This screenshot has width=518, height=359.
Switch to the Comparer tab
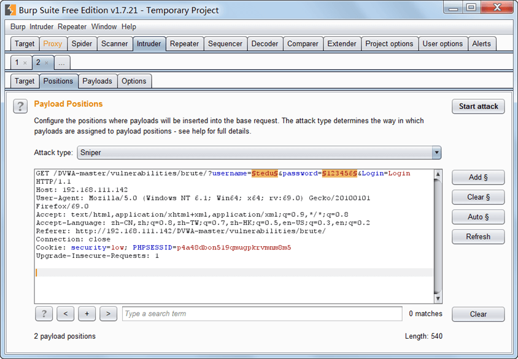[x=303, y=44]
